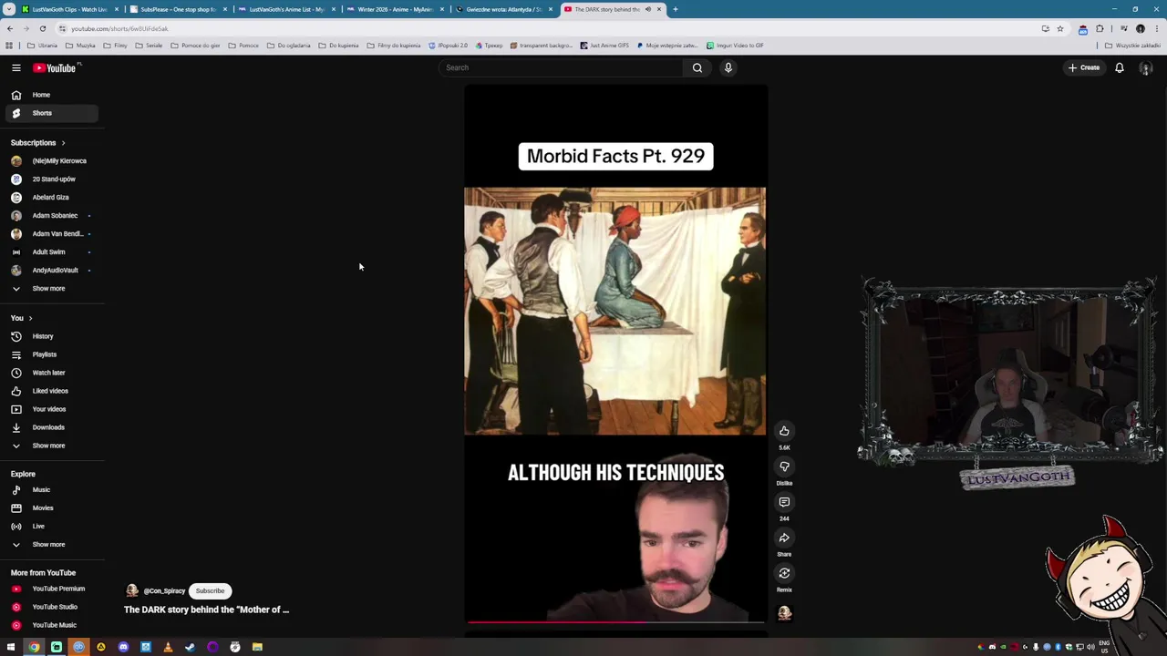Switch to Gwiezdne wrota: Atlantyda tab
The height and width of the screenshot is (656, 1167).
(503, 9)
